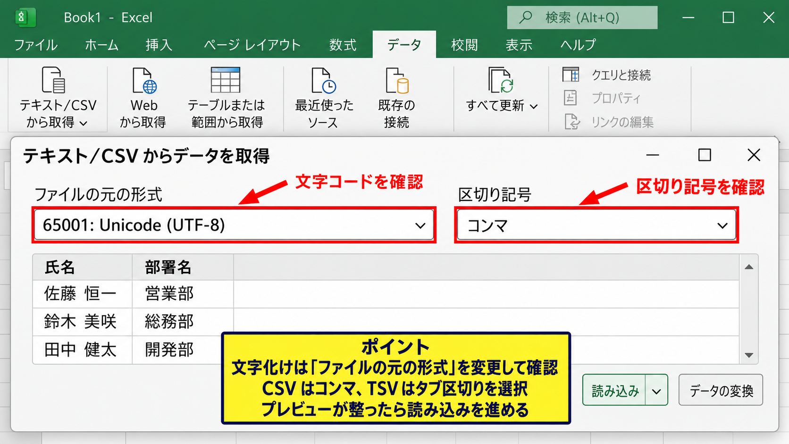Select the データ ribbon tab
The width and height of the screenshot is (789, 444).
click(x=404, y=45)
